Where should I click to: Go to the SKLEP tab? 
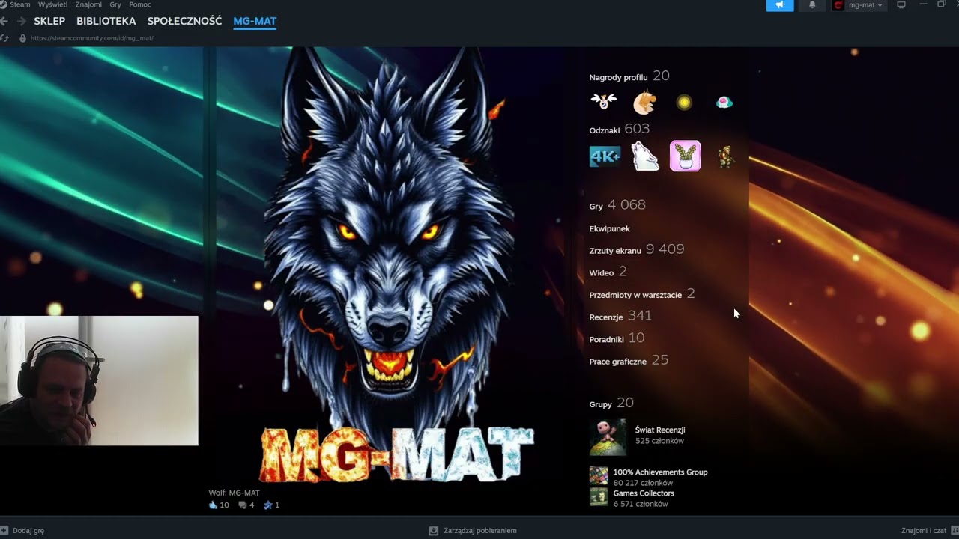click(x=49, y=22)
